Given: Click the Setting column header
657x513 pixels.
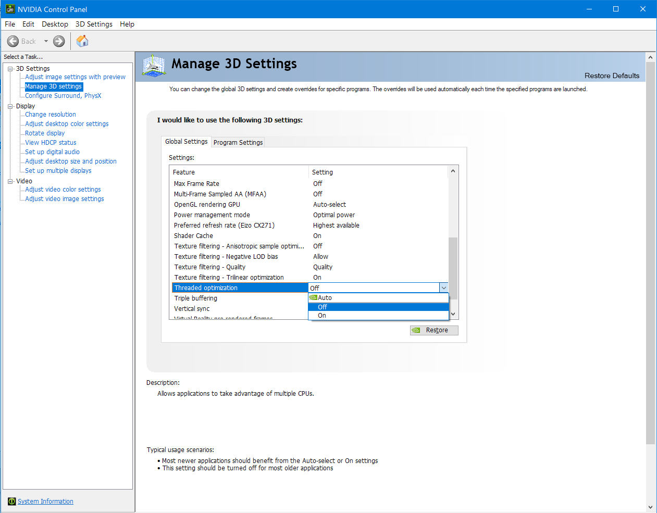Looking at the screenshot, I should tap(378, 172).
